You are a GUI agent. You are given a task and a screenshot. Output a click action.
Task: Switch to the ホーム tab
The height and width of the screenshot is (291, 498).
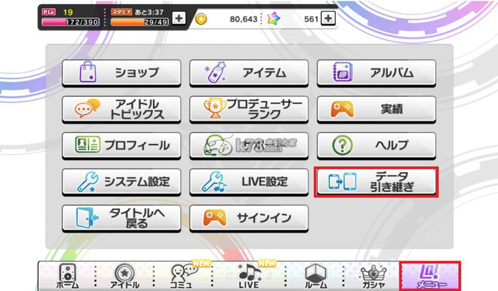coord(67,276)
